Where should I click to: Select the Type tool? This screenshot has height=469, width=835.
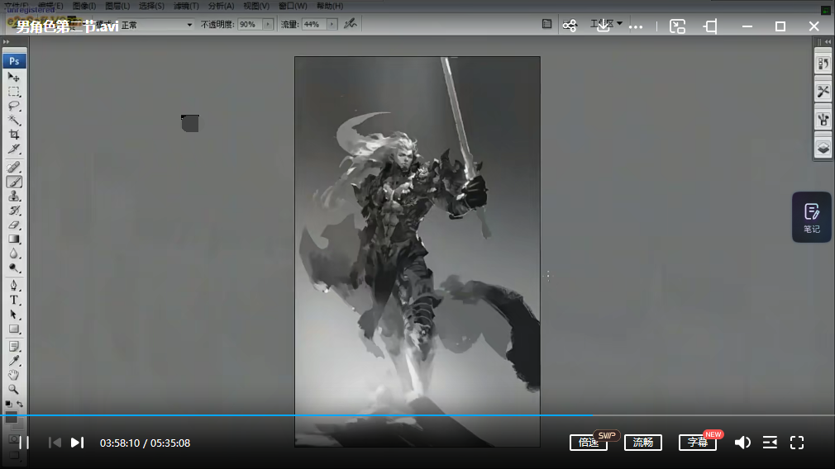pos(14,300)
